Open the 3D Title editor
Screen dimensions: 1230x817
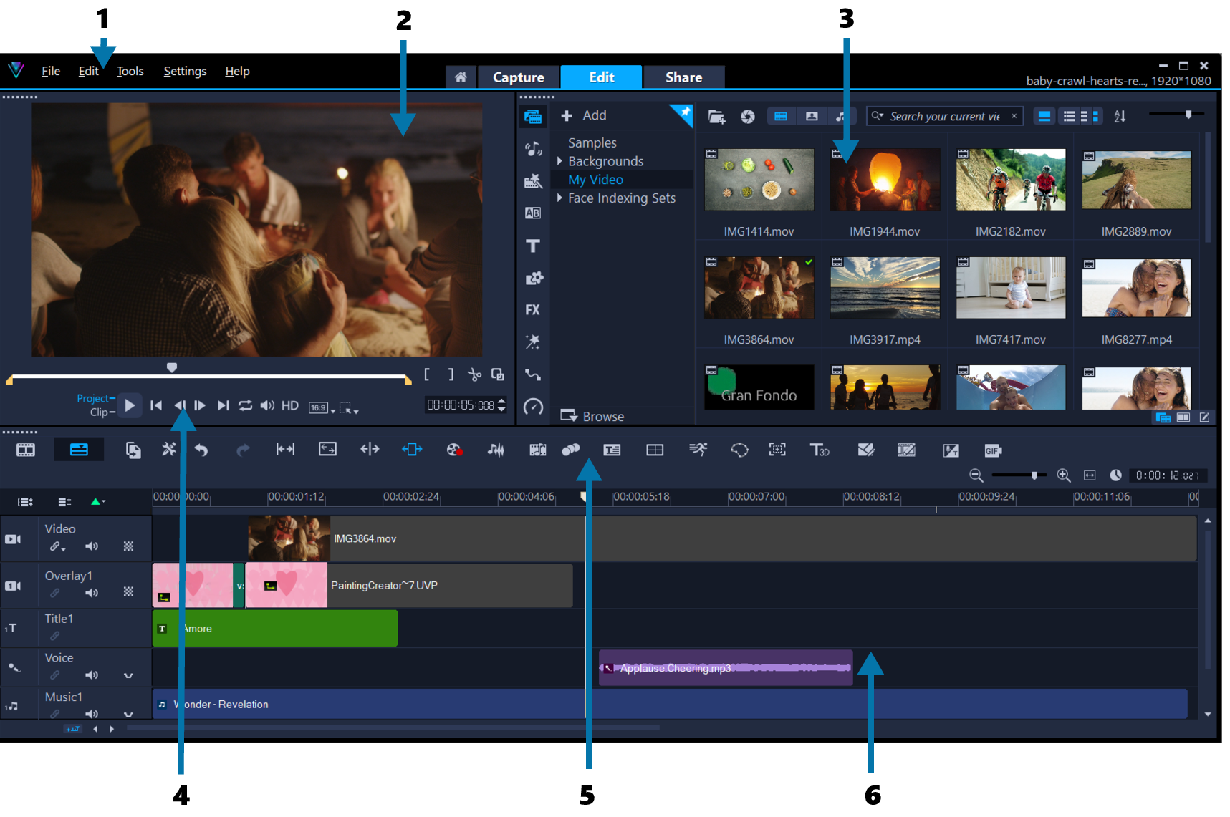click(820, 450)
